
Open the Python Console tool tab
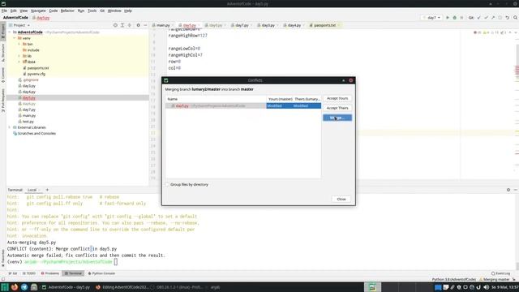[x=101, y=273]
